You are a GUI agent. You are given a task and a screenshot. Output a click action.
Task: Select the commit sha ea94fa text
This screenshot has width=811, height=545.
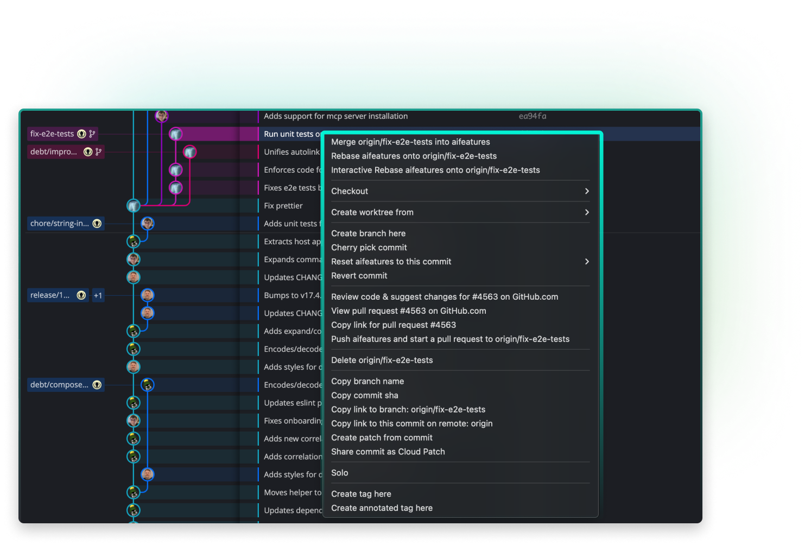click(x=533, y=116)
